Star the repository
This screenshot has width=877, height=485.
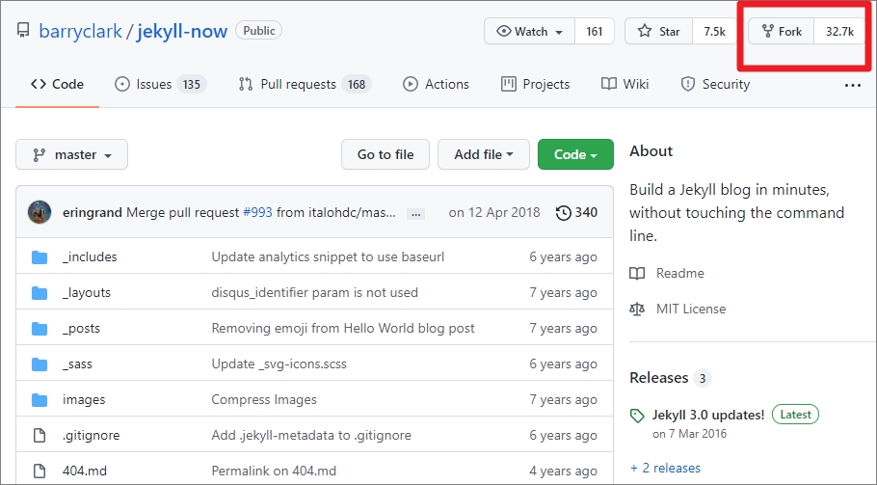tap(659, 31)
